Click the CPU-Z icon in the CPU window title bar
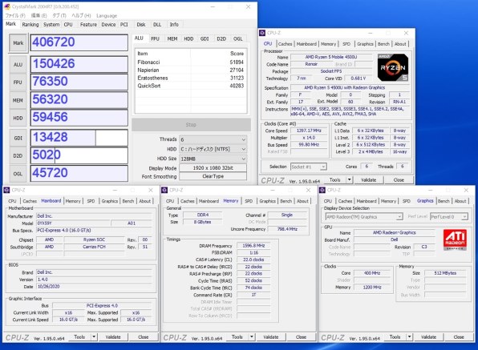Image resolution: width=478 pixels, height=350 pixels. [x=262, y=33]
